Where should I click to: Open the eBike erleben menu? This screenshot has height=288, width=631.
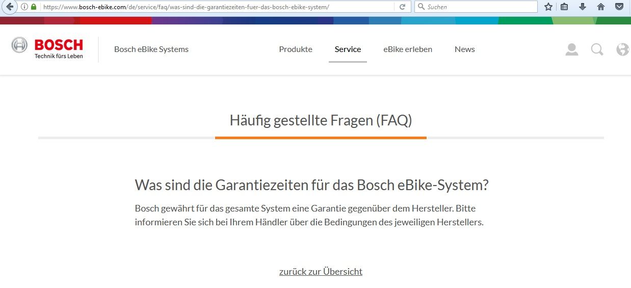click(x=408, y=49)
